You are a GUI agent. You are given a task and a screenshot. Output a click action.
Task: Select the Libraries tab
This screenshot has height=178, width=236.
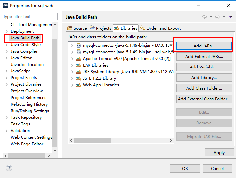coord(126,28)
